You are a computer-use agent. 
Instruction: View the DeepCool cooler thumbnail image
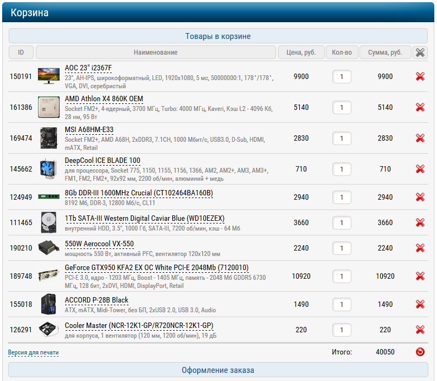tap(49, 169)
